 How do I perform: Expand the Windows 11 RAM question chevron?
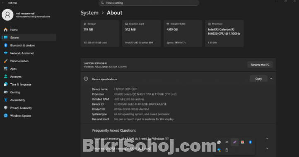[x=268, y=138]
